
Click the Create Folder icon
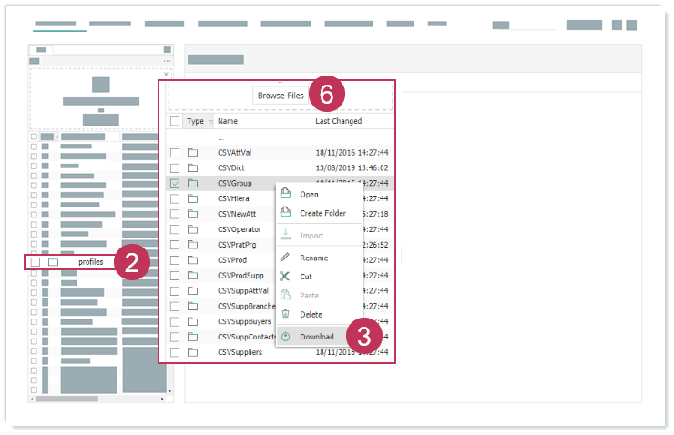[x=285, y=213]
